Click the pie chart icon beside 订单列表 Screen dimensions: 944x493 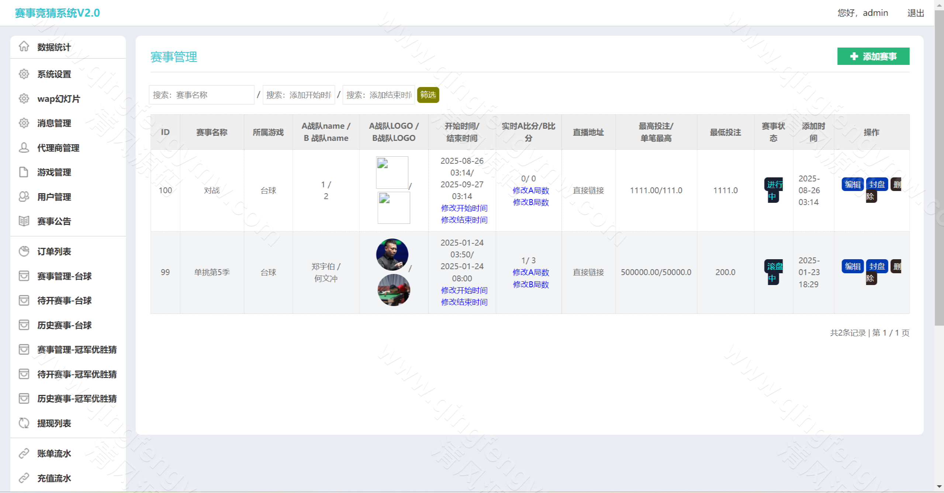pos(24,251)
